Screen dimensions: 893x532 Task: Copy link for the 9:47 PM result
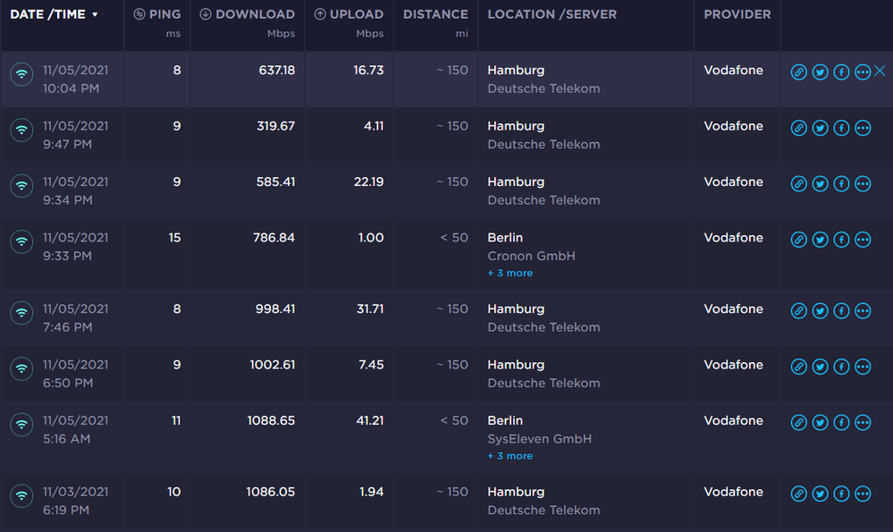point(798,128)
